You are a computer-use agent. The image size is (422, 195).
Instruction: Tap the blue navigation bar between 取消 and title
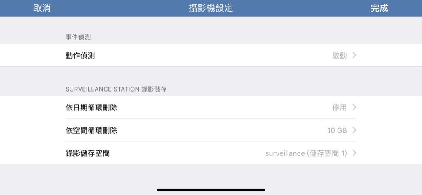[120, 8]
